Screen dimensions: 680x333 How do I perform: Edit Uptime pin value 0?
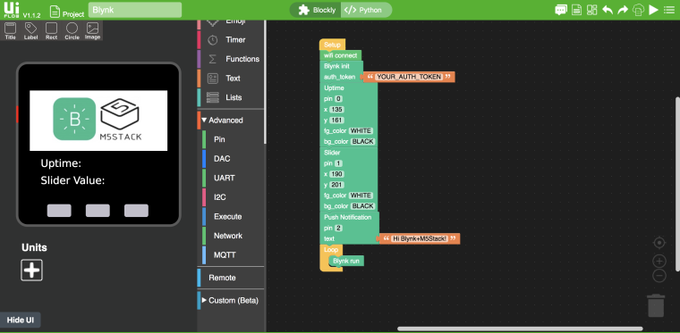(339, 99)
